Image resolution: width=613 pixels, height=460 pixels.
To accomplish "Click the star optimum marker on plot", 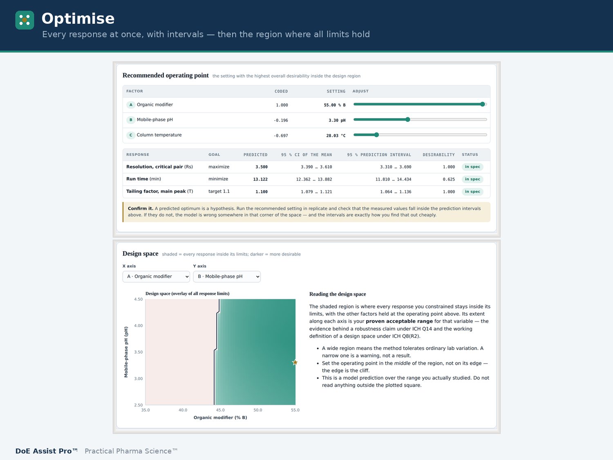I will (x=295, y=363).
